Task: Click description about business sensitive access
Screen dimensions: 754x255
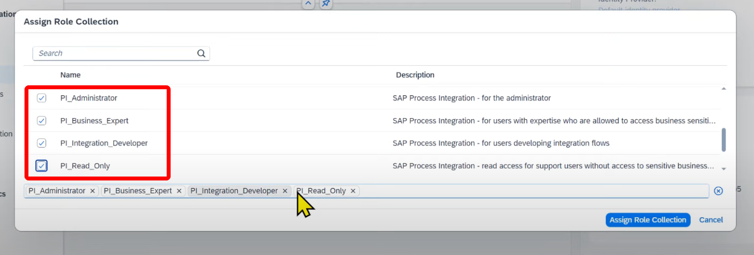Action: pos(554,121)
